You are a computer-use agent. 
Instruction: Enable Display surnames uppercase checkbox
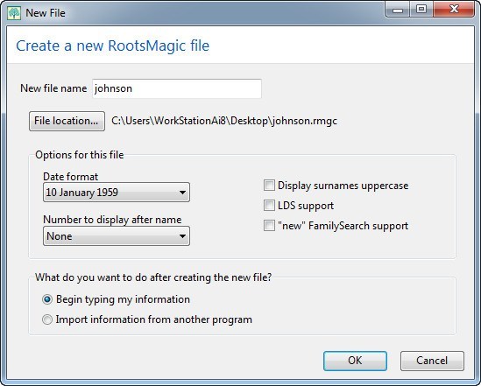click(269, 186)
